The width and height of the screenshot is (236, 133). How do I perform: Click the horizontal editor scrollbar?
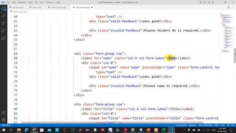pos(112,123)
